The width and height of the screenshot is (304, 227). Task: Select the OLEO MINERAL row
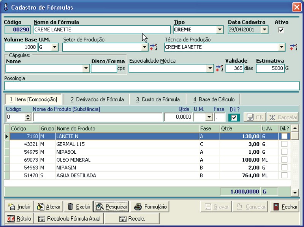(150, 160)
